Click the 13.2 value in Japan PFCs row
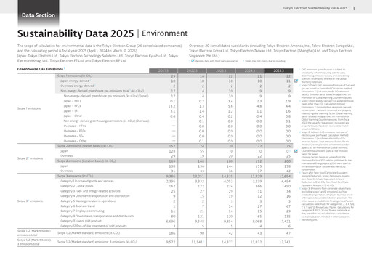The height and width of the screenshot is (263, 372). tap(171, 106)
